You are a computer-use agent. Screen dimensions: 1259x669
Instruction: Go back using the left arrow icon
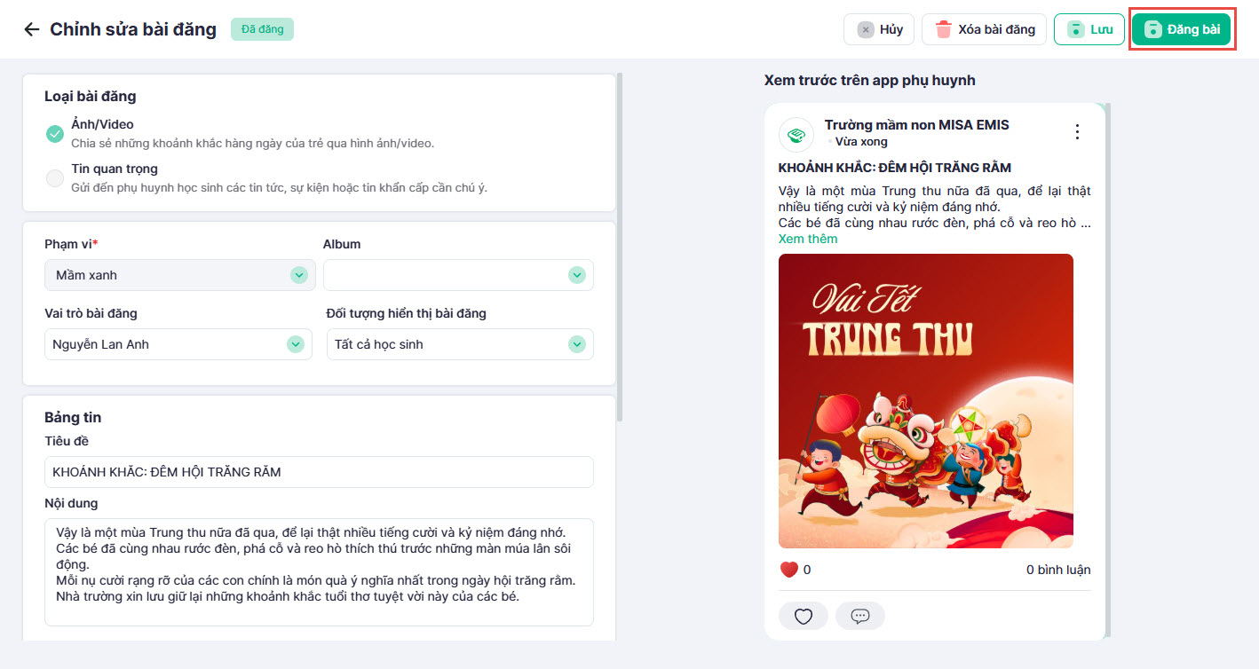tap(32, 29)
